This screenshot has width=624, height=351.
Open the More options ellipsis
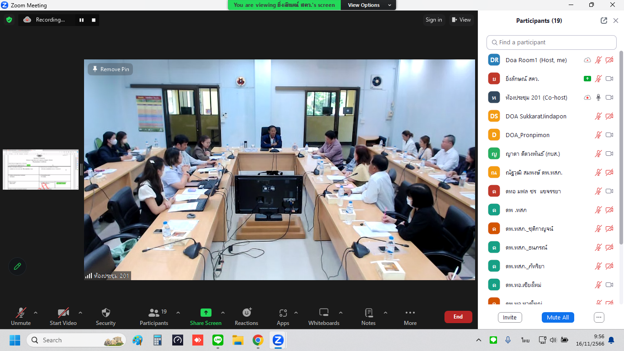410,313
